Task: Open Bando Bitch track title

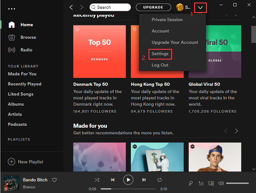Action: [x=35, y=180]
